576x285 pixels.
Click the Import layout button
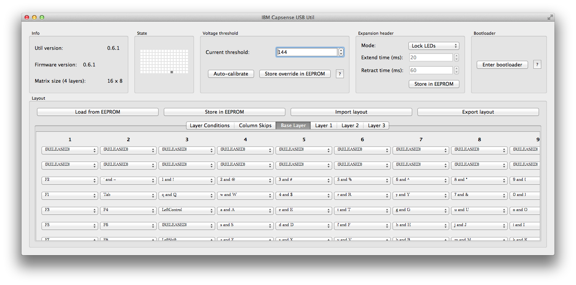pos(351,112)
